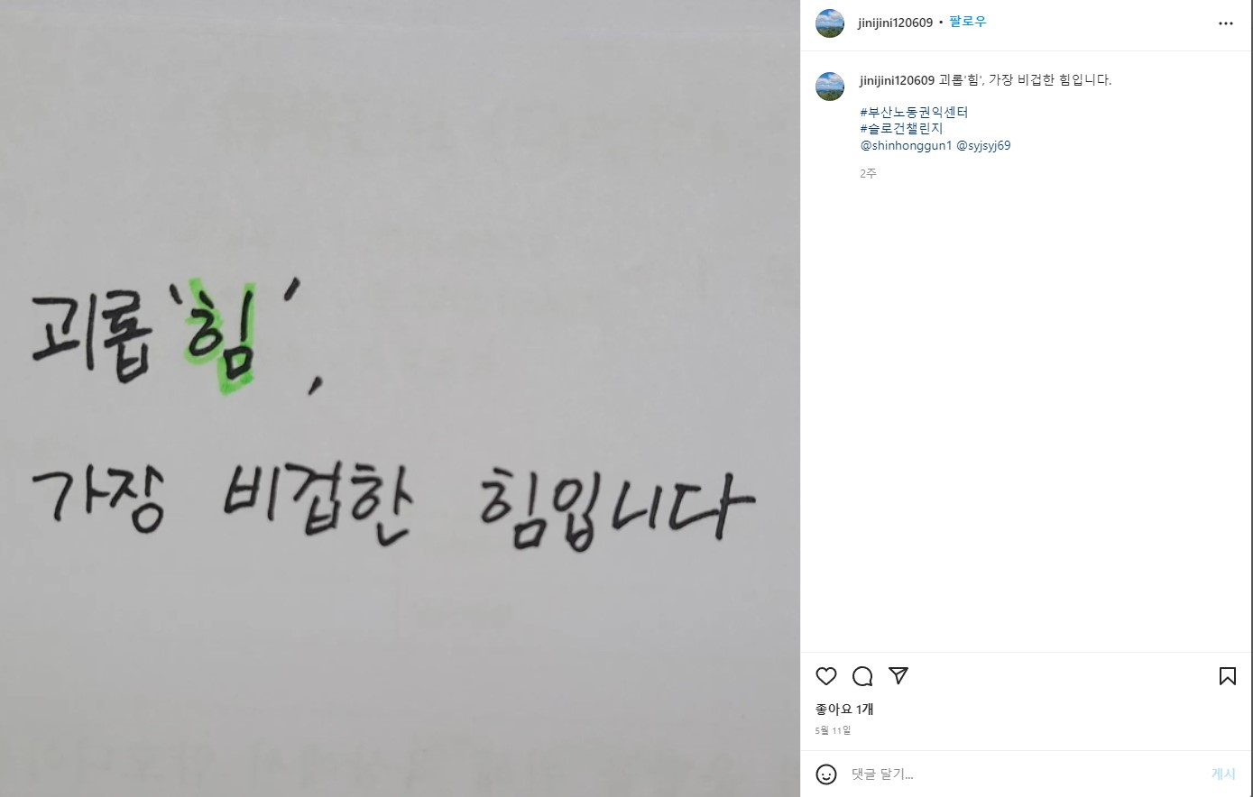Screen dimensions: 1253x797
Task: Open jinijini120609 username in caption
Action: 897,80
